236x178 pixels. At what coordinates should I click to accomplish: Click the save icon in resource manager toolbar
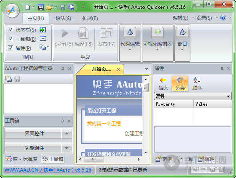point(17,79)
